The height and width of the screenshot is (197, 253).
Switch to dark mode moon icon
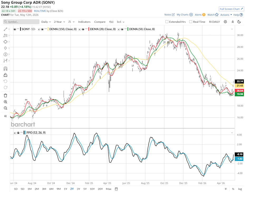239,22
